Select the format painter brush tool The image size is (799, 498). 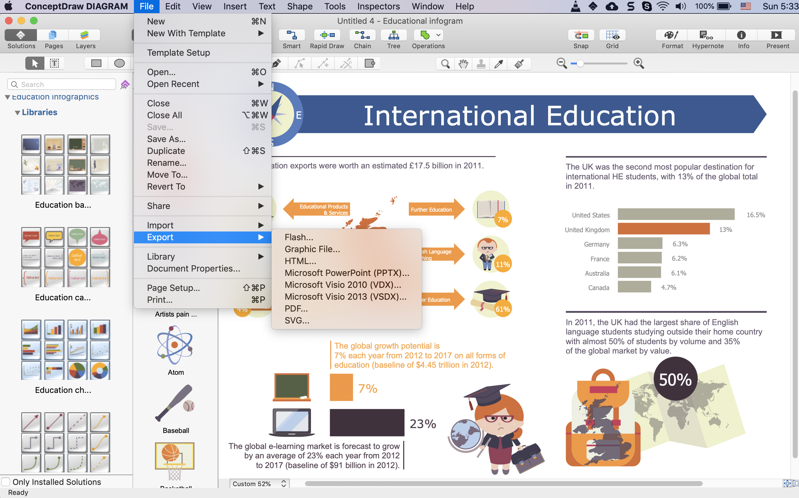pyautogui.click(x=519, y=64)
